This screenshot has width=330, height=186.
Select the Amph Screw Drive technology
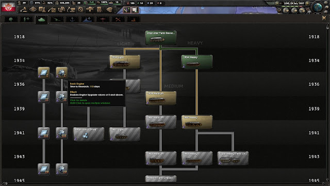[x=89, y=134]
